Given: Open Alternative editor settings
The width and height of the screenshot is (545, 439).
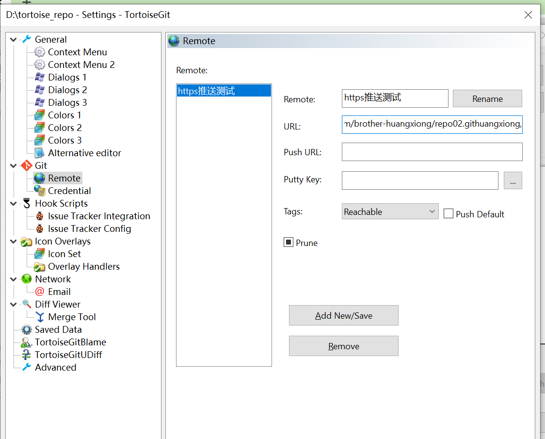Looking at the screenshot, I should [x=84, y=153].
